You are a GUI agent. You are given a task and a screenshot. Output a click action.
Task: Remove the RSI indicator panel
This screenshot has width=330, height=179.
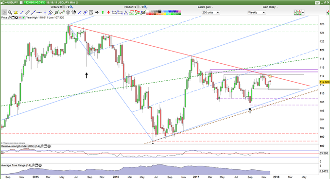coord(49,146)
